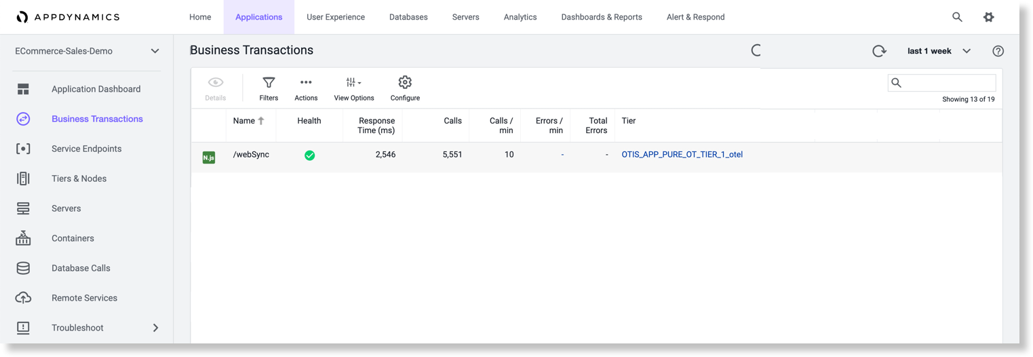Screen dimensions: 1033x357
Task: Open View Options sliders dropdown
Action: (x=353, y=82)
